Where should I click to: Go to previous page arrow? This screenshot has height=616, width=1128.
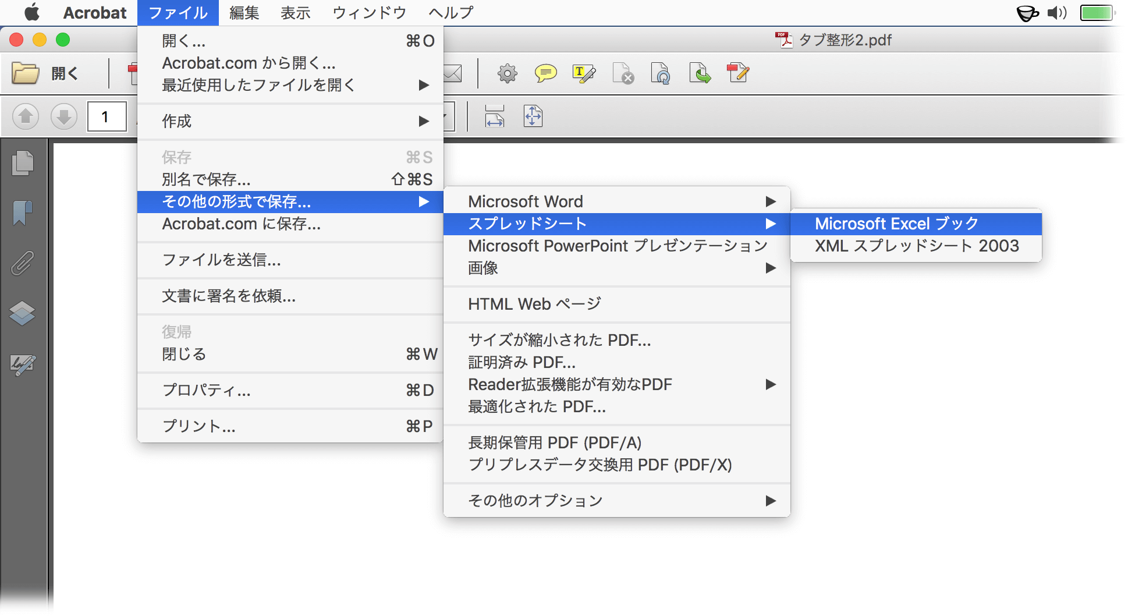coord(26,116)
